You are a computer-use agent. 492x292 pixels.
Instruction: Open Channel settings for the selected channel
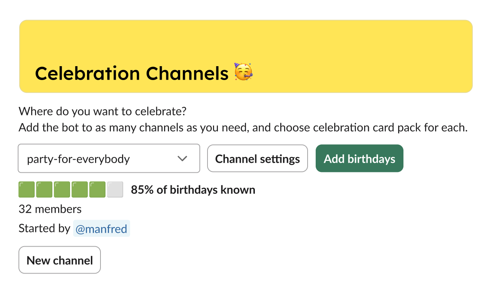coord(257,159)
